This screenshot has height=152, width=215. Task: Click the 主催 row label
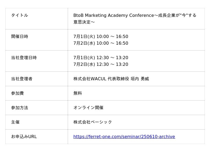(15, 122)
